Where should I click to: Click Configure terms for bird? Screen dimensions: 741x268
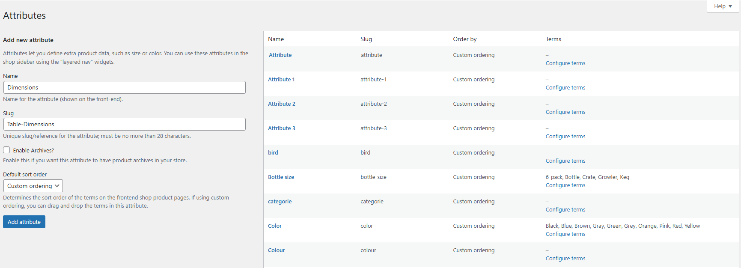pyautogui.click(x=565, y=161)
